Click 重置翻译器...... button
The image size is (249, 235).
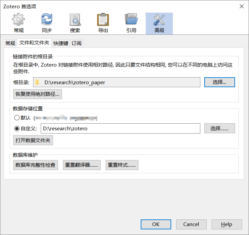pyautogui.click(x=82, y=165)
